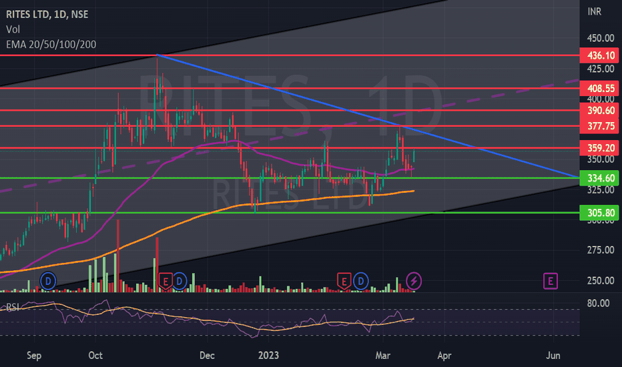Click the INR currency label
622x367 pixels.
coord(594,11)
